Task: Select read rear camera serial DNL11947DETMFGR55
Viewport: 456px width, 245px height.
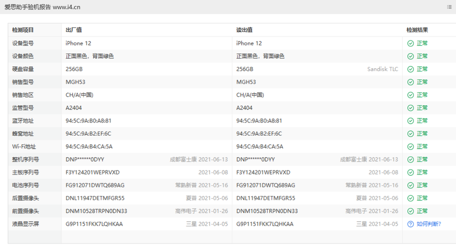Action: click(x=265, y=198)
